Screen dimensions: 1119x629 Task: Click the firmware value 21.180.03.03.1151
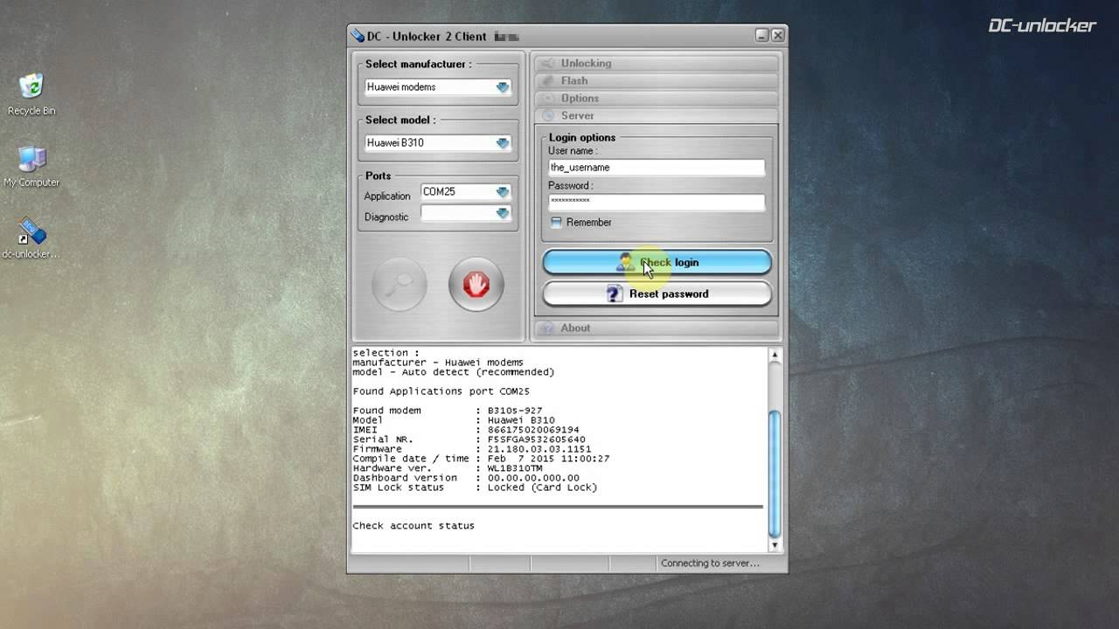(x=539, y=449)
